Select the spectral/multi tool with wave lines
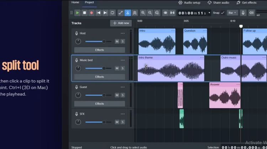The width and height of the screenshot is (267, 149). 135,13
